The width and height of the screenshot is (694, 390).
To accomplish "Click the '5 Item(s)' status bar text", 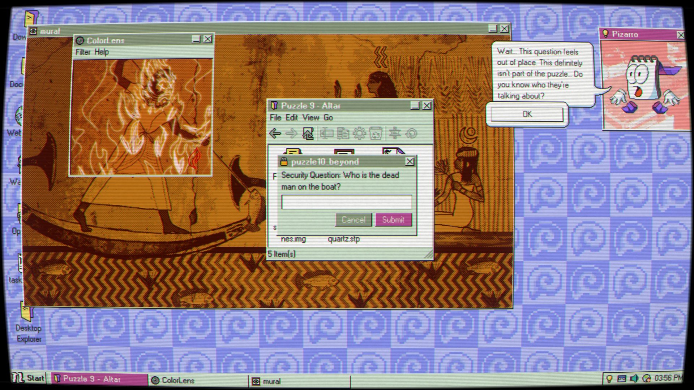I will 282,254.
